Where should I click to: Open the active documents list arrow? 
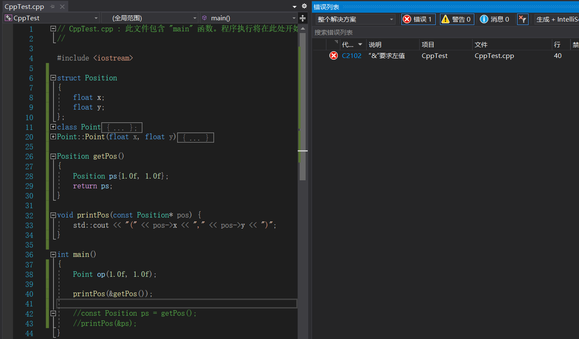coord(295,7)
